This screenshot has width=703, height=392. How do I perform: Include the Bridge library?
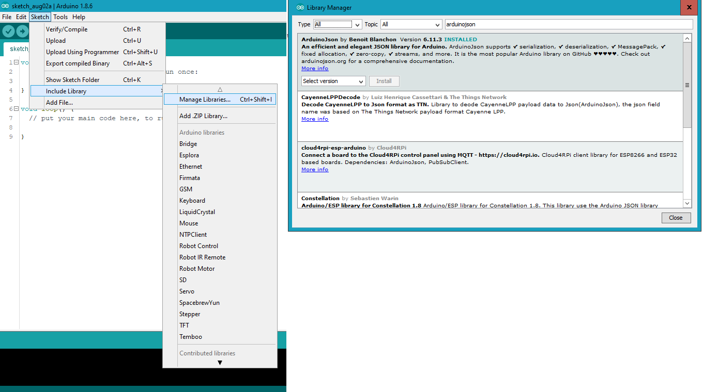click(220, 144)
